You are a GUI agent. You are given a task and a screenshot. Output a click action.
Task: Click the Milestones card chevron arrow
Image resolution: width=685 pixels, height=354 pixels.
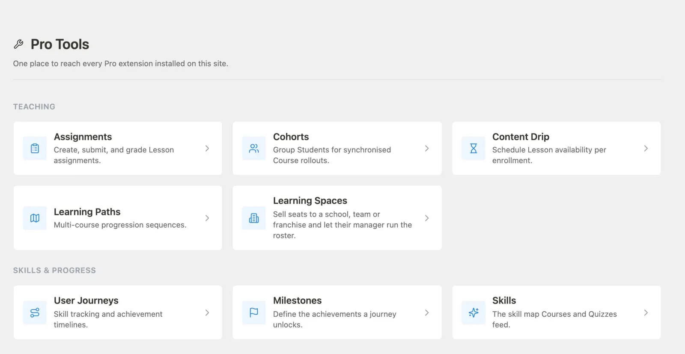427,313
